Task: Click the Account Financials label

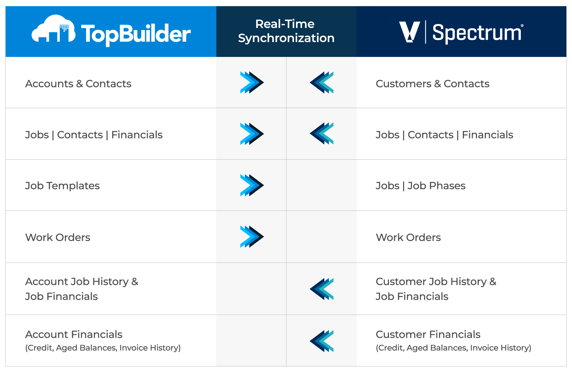Action: click(x=74, y=334)
